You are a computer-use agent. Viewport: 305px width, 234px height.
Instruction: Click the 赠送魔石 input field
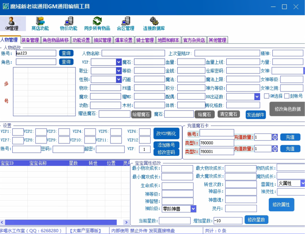(115, 114)
